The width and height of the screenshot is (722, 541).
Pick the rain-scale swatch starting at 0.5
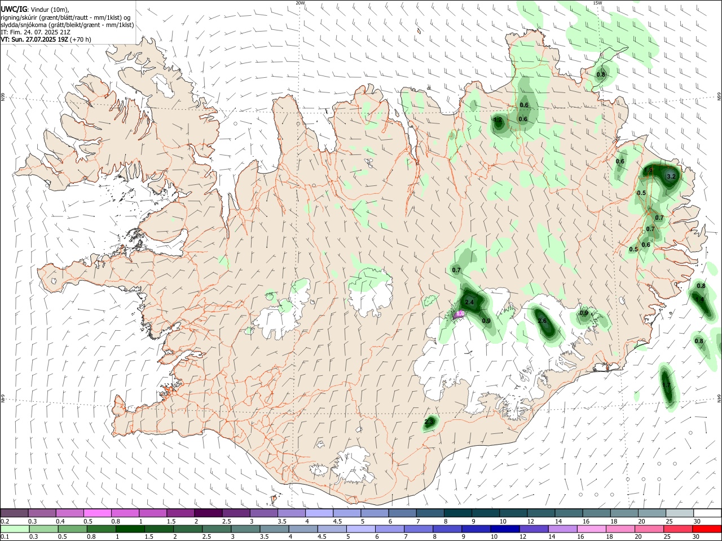tap(72, 529)
